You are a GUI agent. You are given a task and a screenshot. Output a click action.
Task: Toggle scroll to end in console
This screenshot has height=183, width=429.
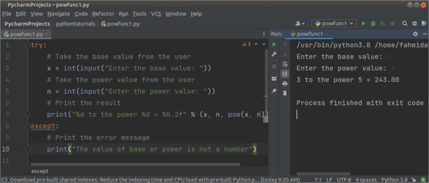(285, 74)
